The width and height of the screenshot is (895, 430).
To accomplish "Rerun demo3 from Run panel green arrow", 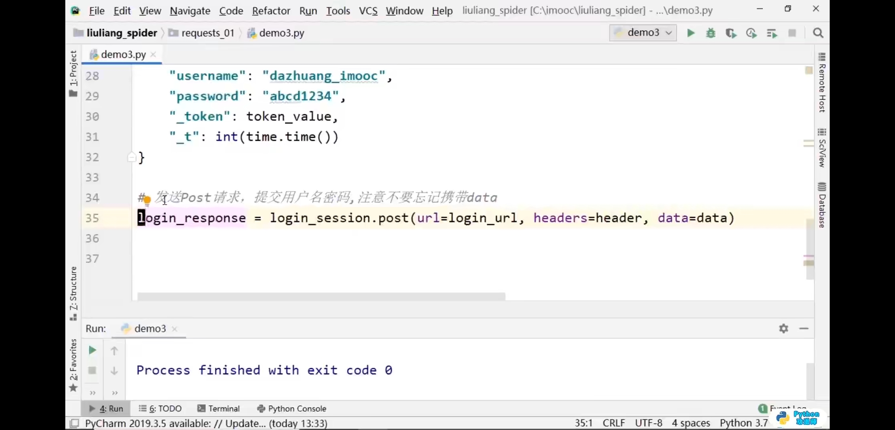I will click(x=92, y=350).
